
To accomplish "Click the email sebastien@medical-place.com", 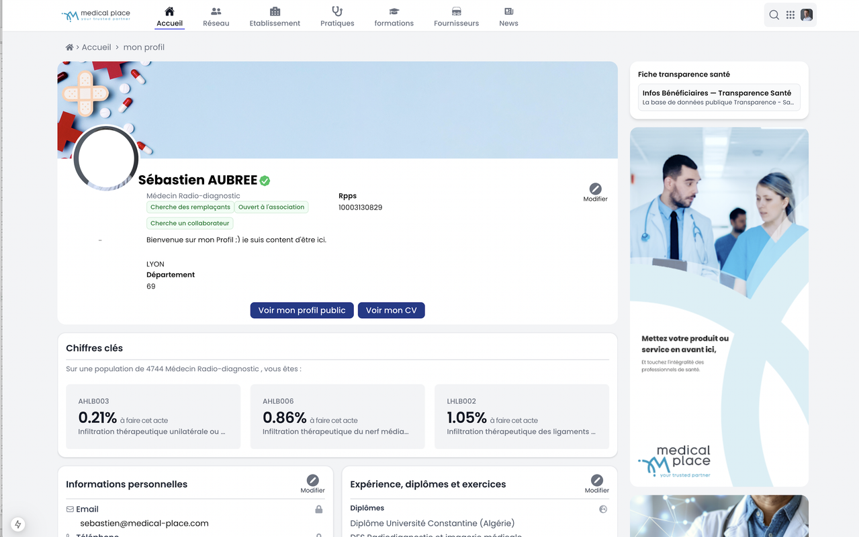I will coord(144,523).
